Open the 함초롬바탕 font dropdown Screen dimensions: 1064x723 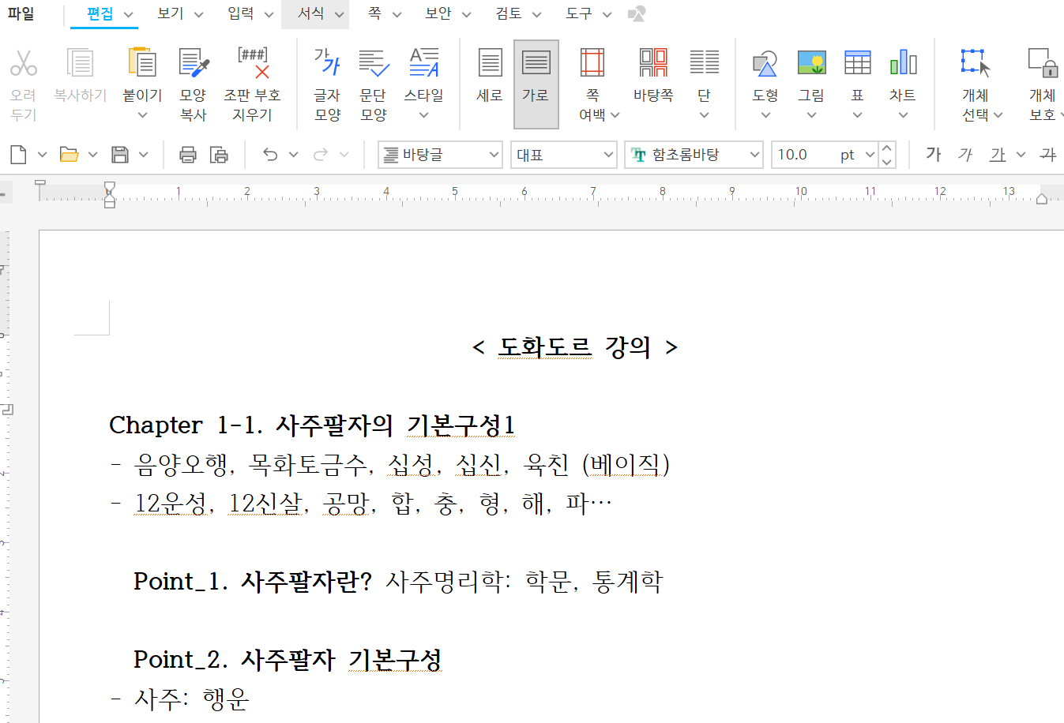756,155
